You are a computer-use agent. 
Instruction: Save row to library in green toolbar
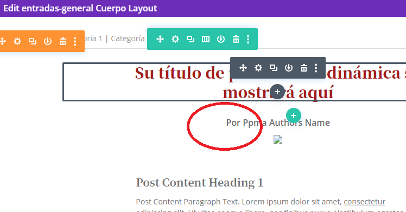coord(221,39)
